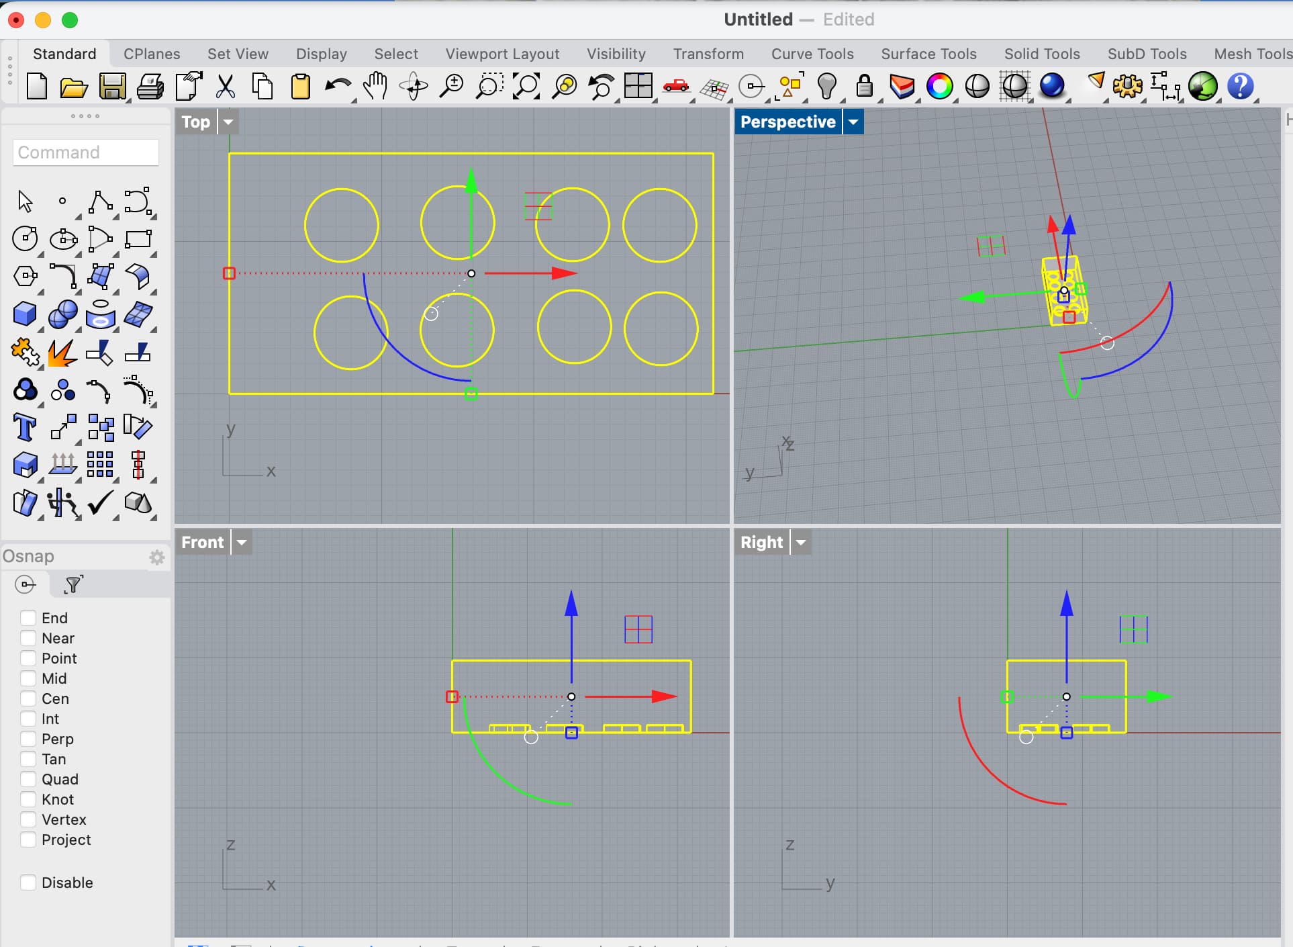Click the Text object tool
This screenshot has width=1293, height=947.
26,427
